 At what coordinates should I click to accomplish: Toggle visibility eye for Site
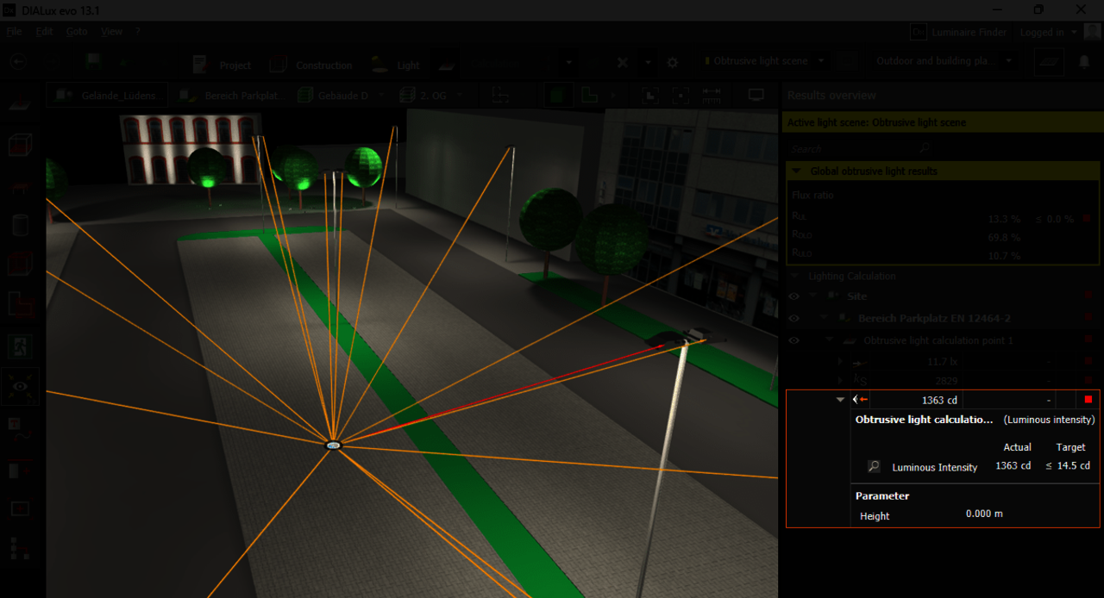[793, 296]
